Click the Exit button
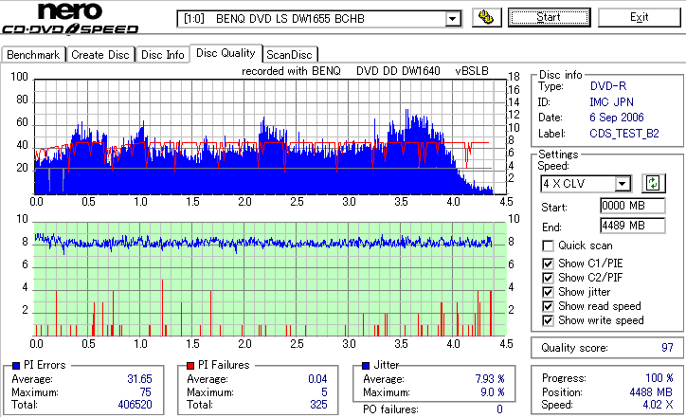686x418 pixels. [640, 17]
